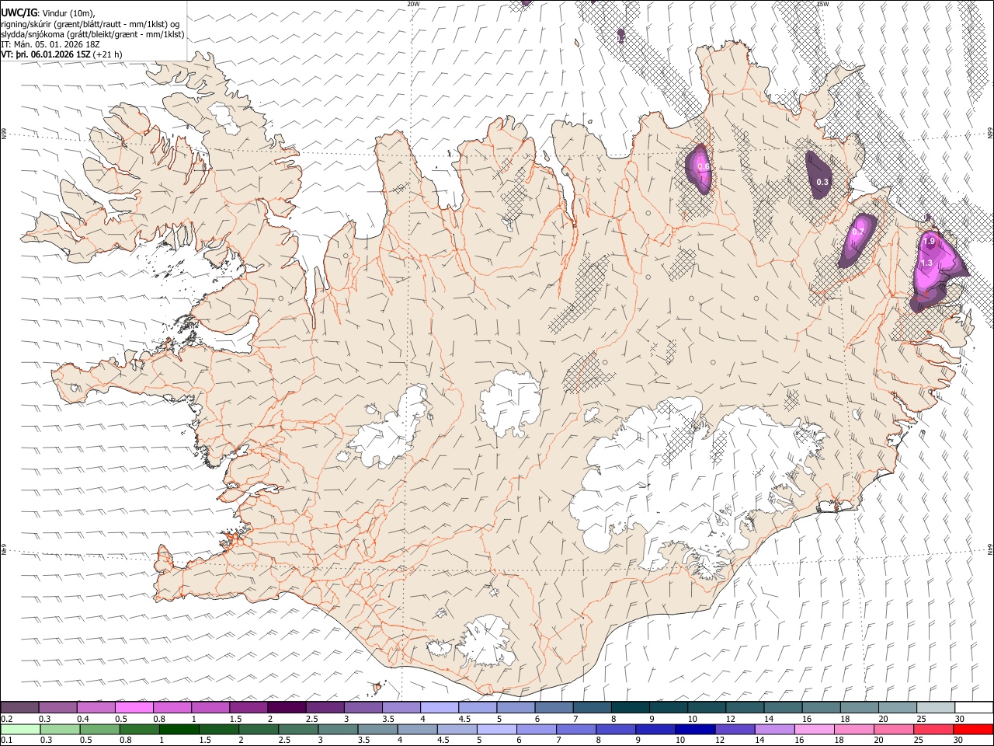Click the bright pink 0.5 swatch in upper legend
This screenshot has width=994, height=746.
pos(134,707)
